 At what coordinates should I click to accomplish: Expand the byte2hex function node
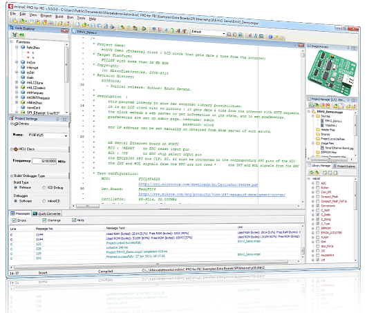coord(17,47)
